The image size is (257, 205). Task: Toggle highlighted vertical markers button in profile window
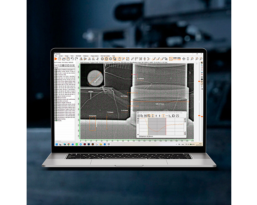pyautogui.click(x=163, y=116)
